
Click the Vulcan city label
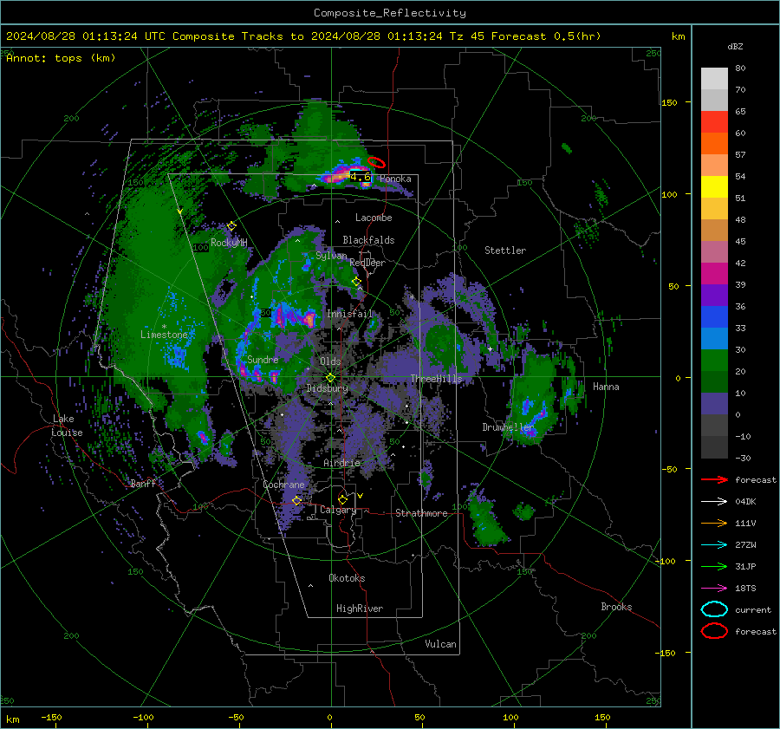[x=440, y=644]
